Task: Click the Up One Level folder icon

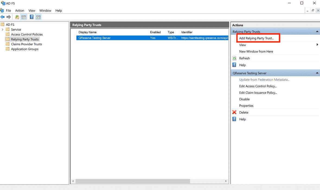Action: [x=17, y=17]
